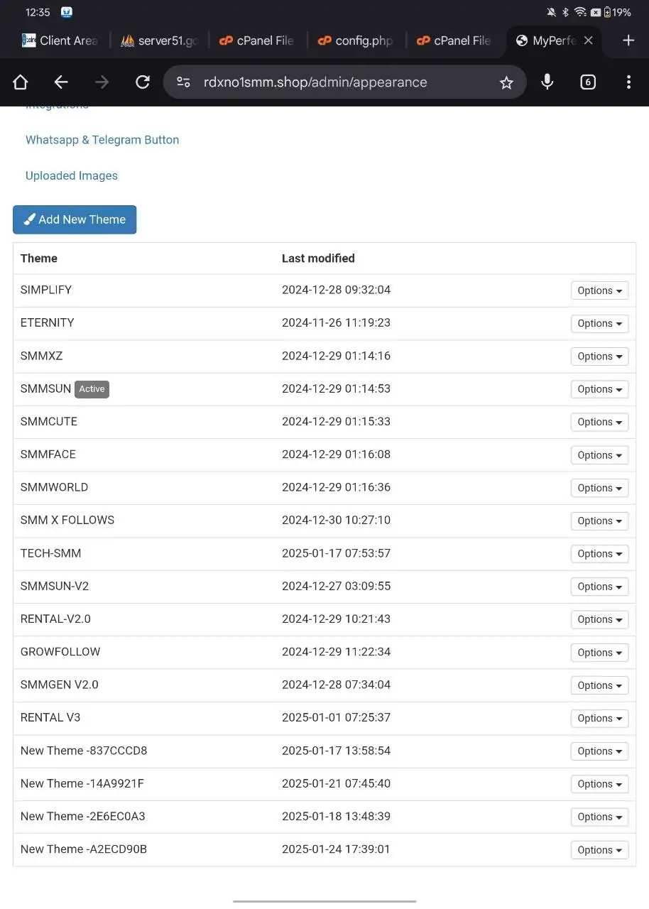The height and width of the screenshot is (909, 649).
Task: Go back with the back arrow
Action: [61, 82]
